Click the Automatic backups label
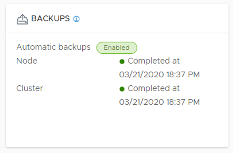This screenshot has height=153, width=233. pyautogui.click(x=53, y=47)
